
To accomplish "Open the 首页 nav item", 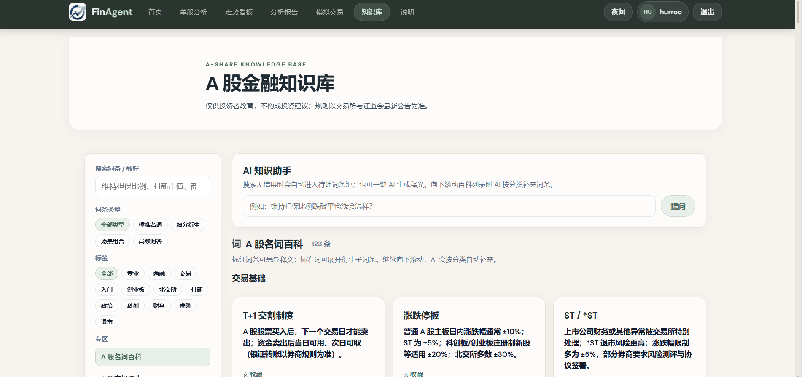I will [x=155, y=12].
